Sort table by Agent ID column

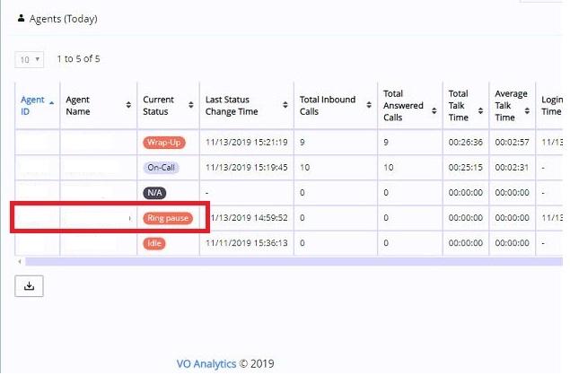[x=33, y=106]
